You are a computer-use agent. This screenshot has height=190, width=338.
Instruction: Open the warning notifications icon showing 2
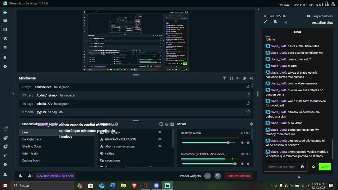click(30, 176)
